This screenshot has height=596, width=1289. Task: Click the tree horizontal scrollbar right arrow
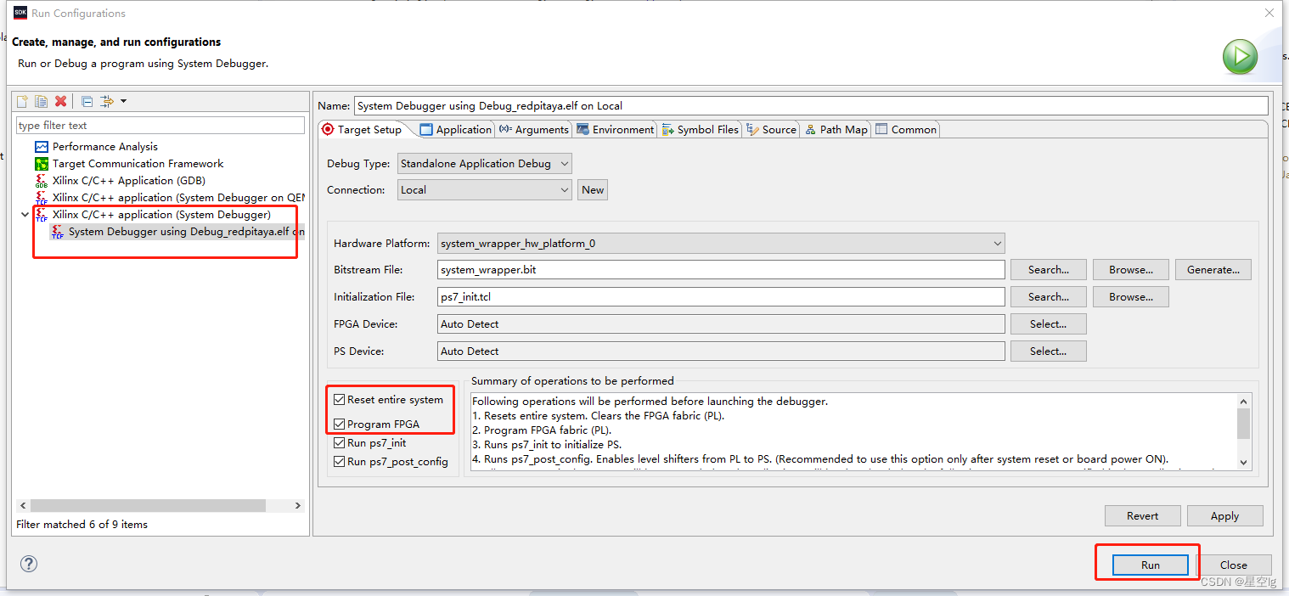point(298,505)
